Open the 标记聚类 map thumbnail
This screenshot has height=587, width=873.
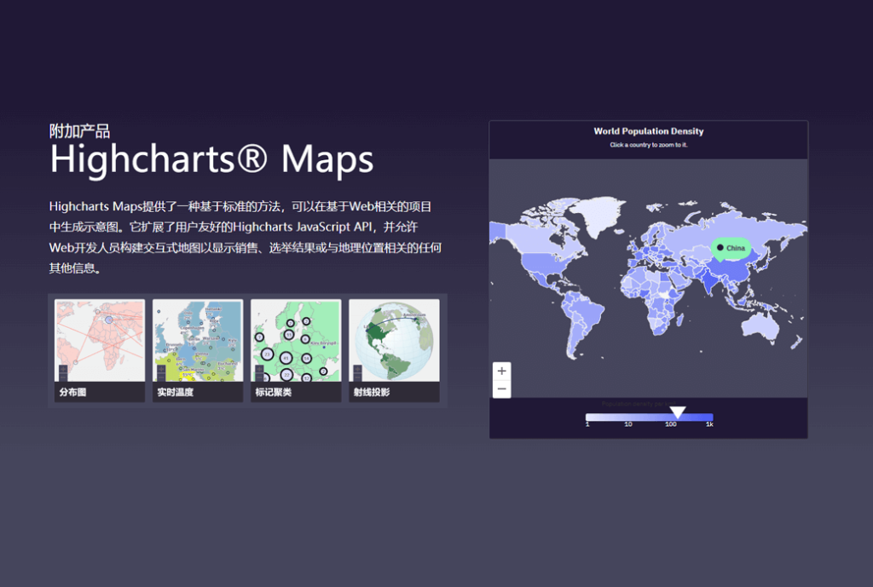[296, 350]
